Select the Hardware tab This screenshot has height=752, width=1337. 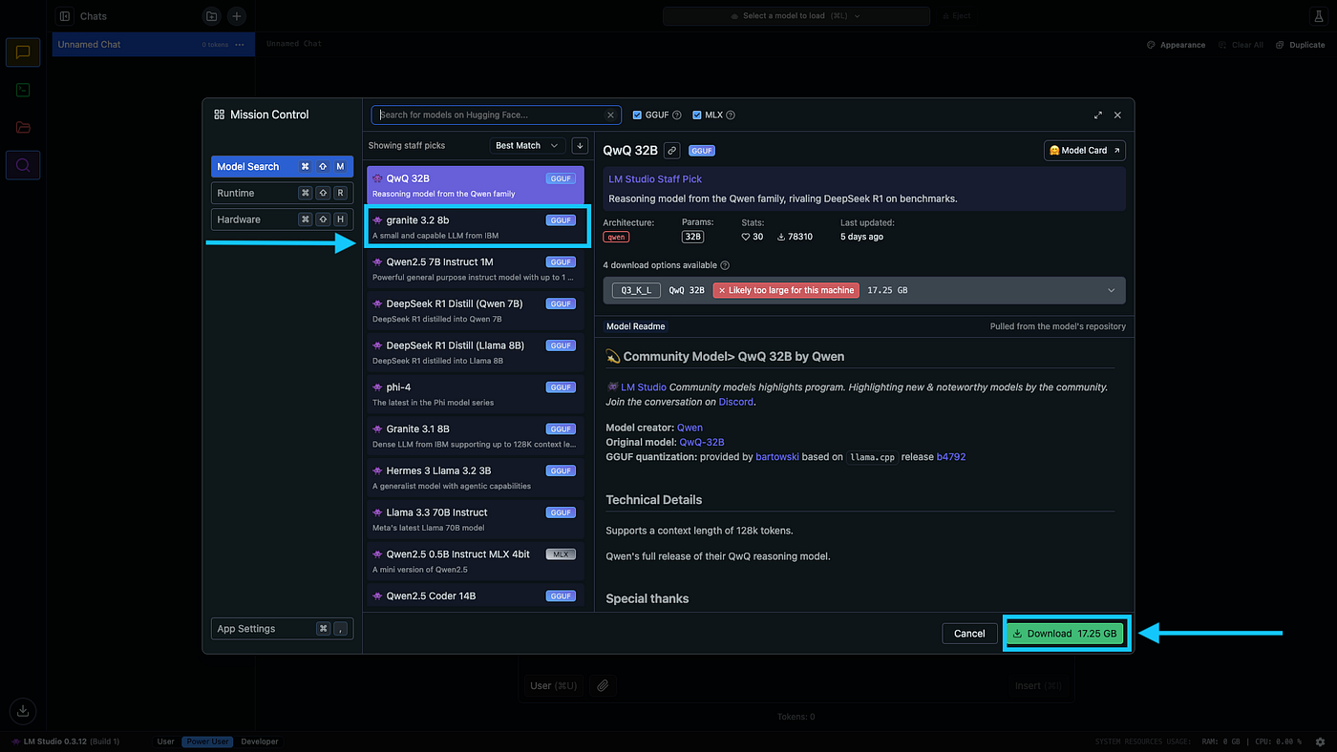coord(282,219)
